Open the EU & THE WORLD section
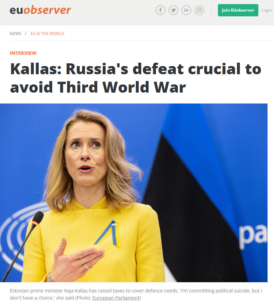This screenshot has height=303, width=274. [x=47, y=34]
